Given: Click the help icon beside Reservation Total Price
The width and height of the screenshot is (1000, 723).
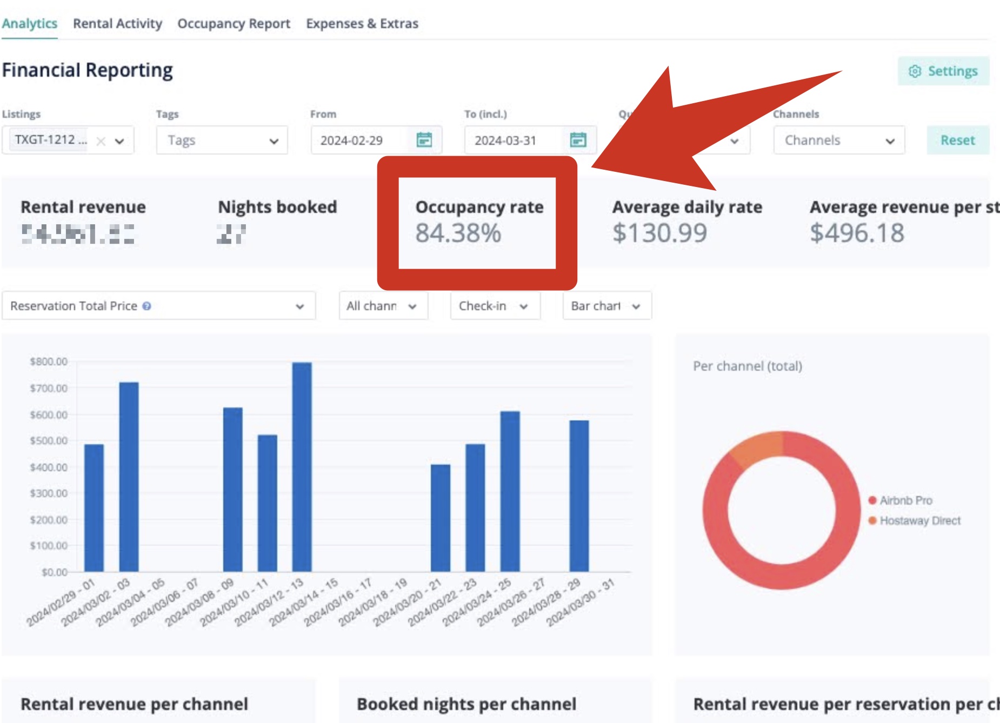Looking at the screenshot, I should [x=146, y=306].
